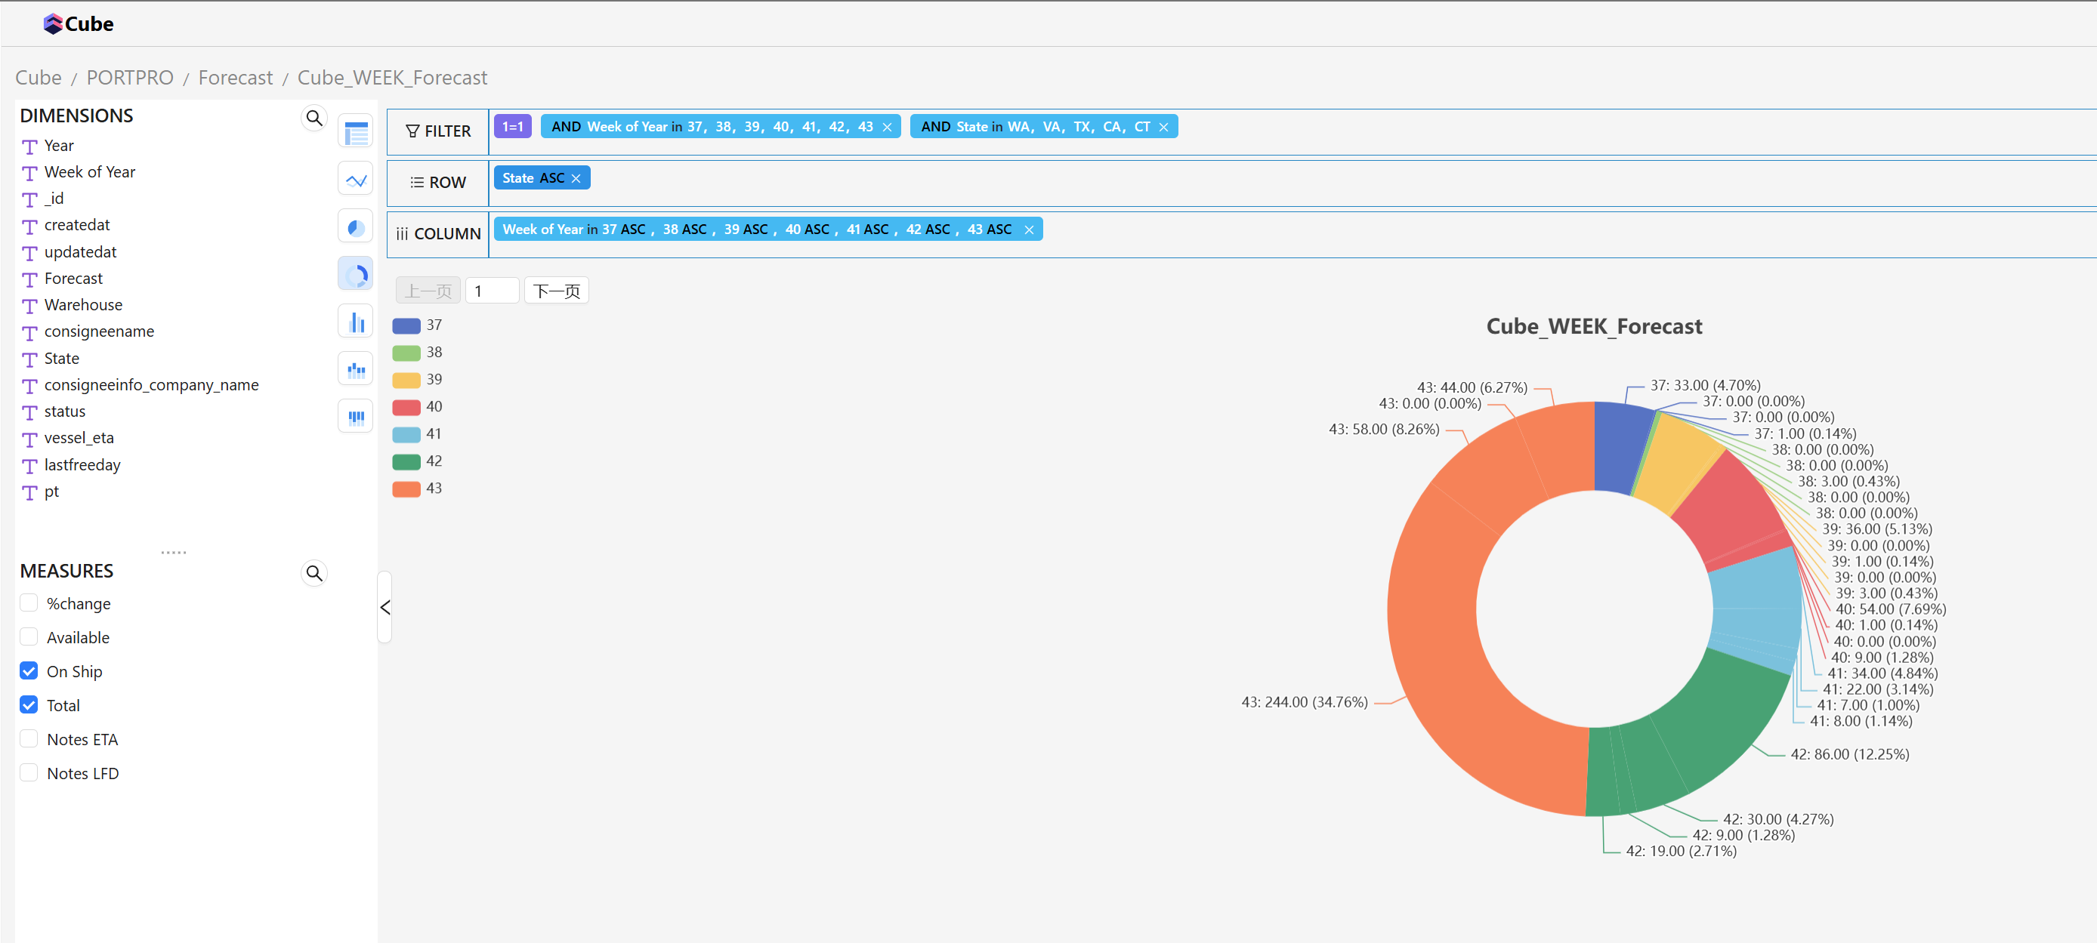Remove the State filter tag WA VA TX
Screen dimensions: 2097x943
[x=1162, y=127]
